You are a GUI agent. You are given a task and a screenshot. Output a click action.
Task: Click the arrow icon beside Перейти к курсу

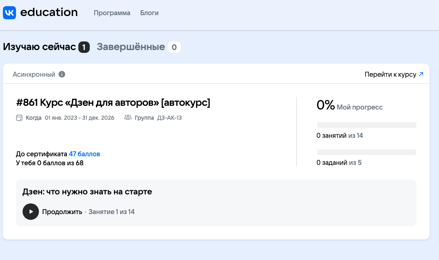pyautogui.click(x=421, y=74)
